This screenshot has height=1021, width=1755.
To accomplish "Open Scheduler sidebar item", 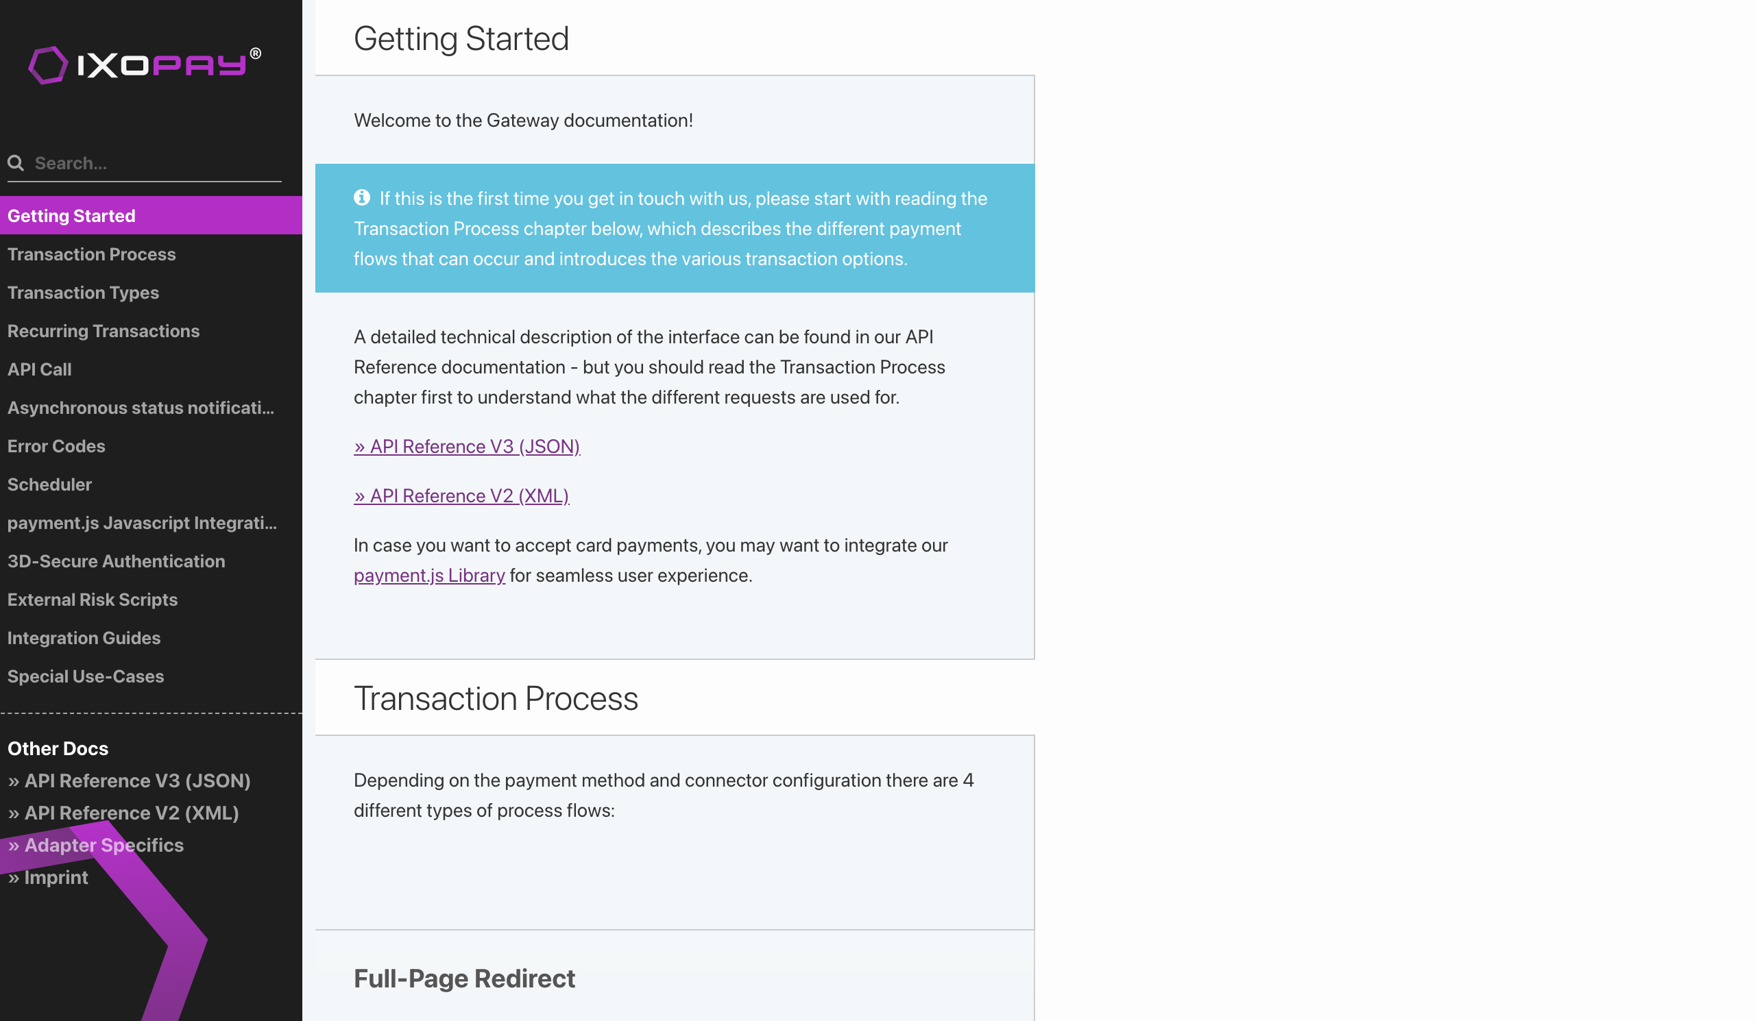I will point(151,484).
